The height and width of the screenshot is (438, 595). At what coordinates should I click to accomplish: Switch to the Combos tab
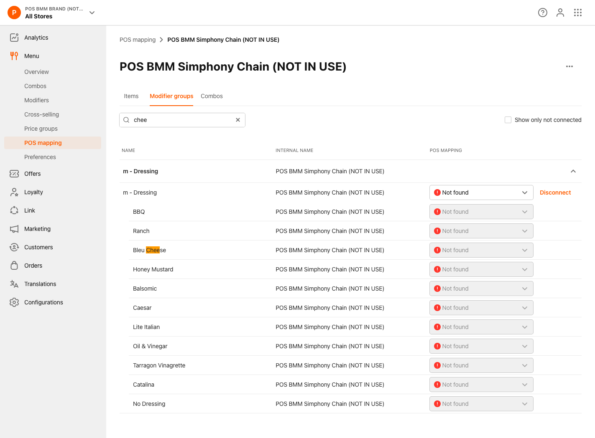pos(212,96)
